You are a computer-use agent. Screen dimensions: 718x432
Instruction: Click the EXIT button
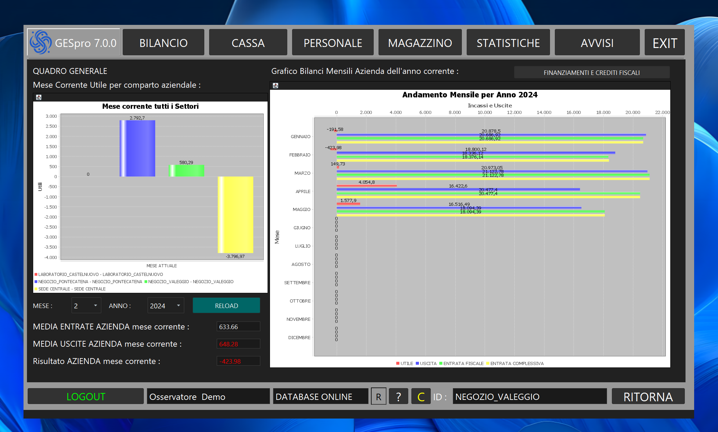coord(664,42)
